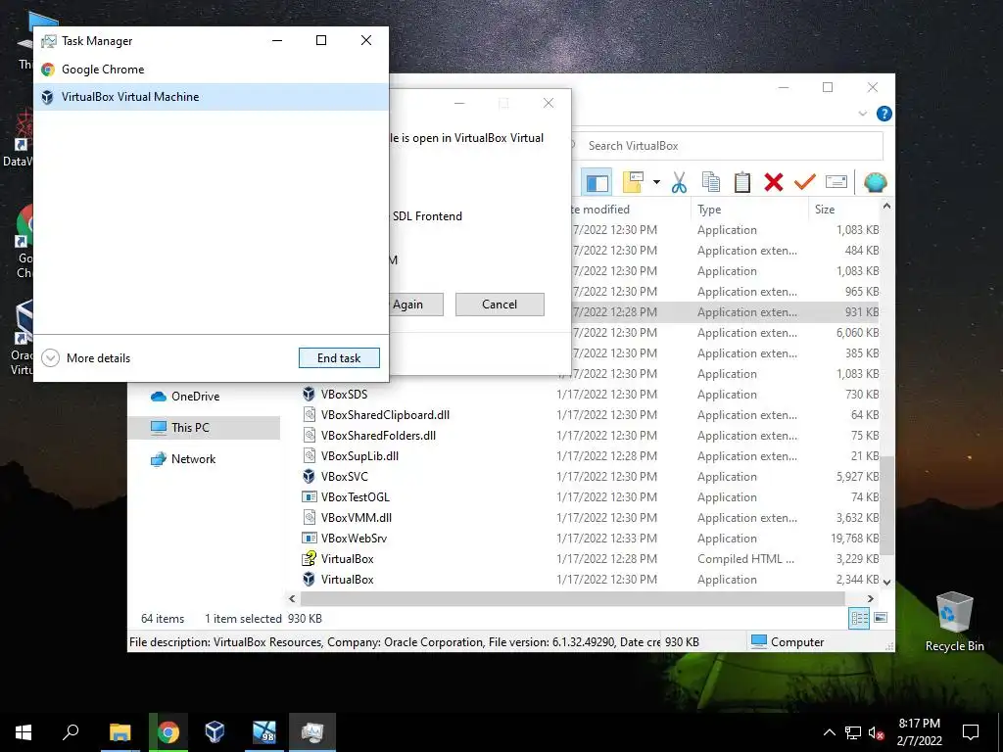Screen dimensions: 1003x752
Task: Show hidden system tray icons
Action: click(829, 732)
